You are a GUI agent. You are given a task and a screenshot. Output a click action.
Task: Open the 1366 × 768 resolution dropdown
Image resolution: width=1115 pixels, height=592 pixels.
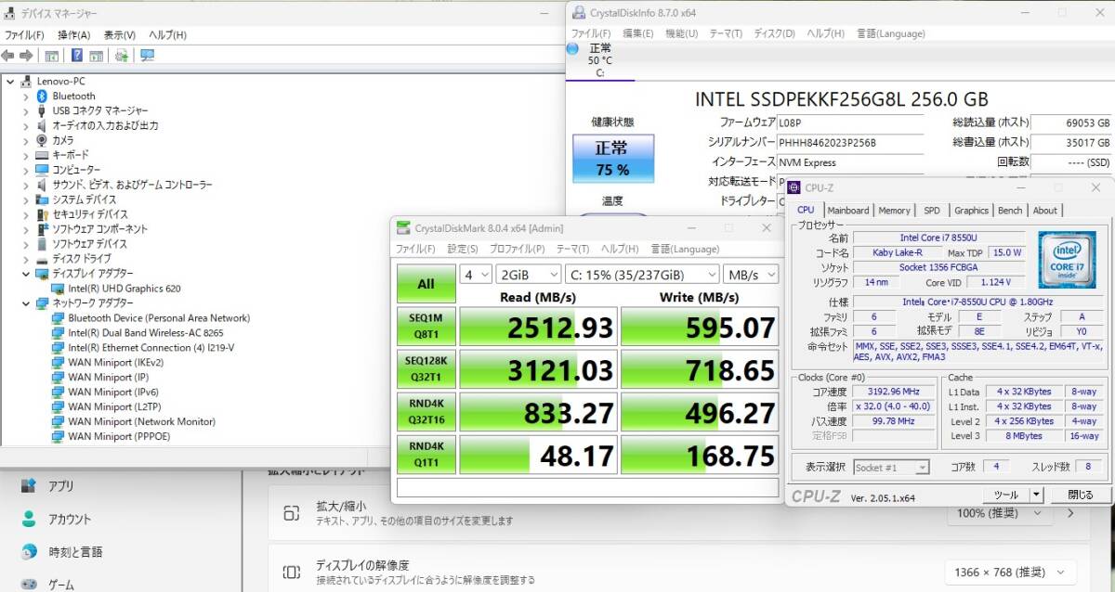point(1010,573)
